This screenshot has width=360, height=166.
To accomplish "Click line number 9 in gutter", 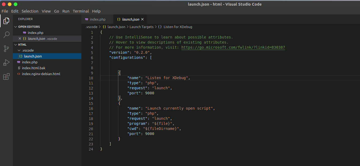I will (x=92, y=73).
